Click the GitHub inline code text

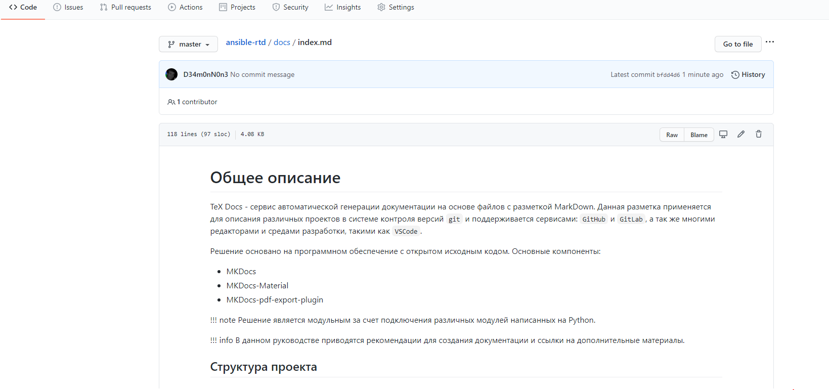click(594, 219)
